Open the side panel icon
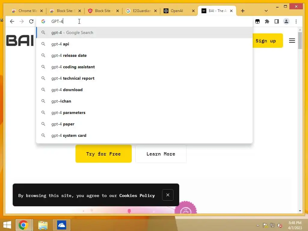The height and width of the screenshot is (231, 308). pos(277,21)
